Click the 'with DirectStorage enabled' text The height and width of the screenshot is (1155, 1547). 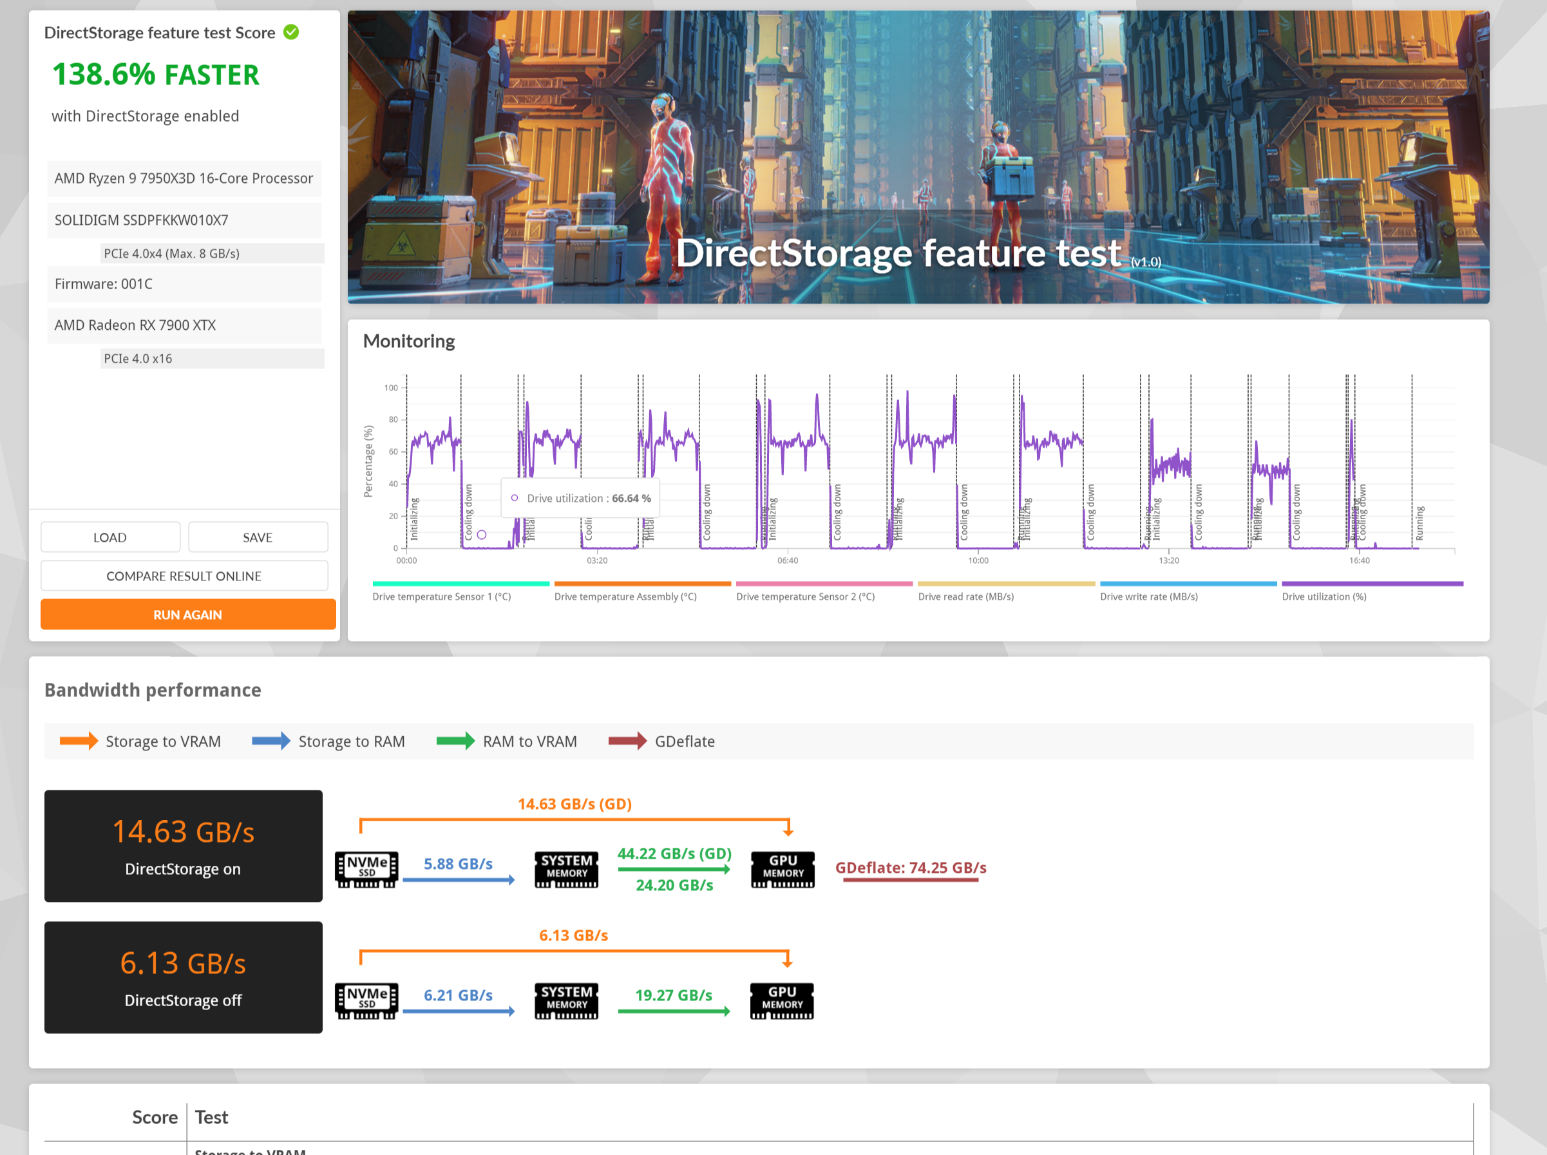pyautogui.click(x=146, y=116)
